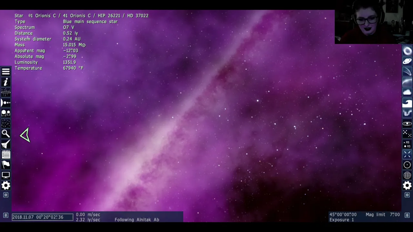Click the '0.00 m/sec' velocity readout

click(x=88, y=215)
